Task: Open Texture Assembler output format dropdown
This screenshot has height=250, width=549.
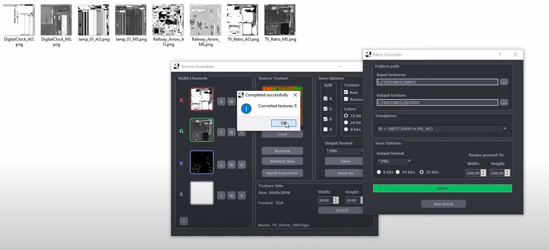Action: coord(344,151)
